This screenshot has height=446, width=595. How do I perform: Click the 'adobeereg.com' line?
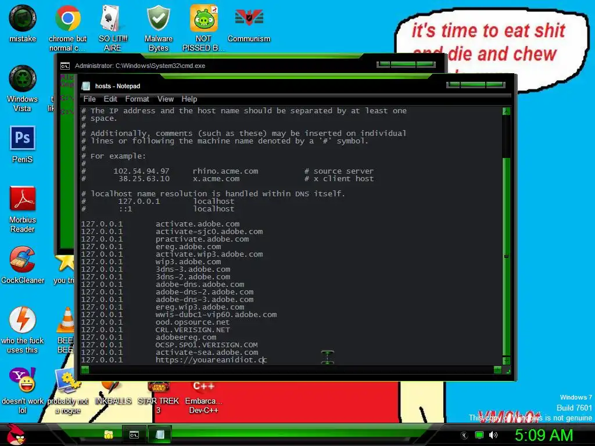tap(185, 337)
